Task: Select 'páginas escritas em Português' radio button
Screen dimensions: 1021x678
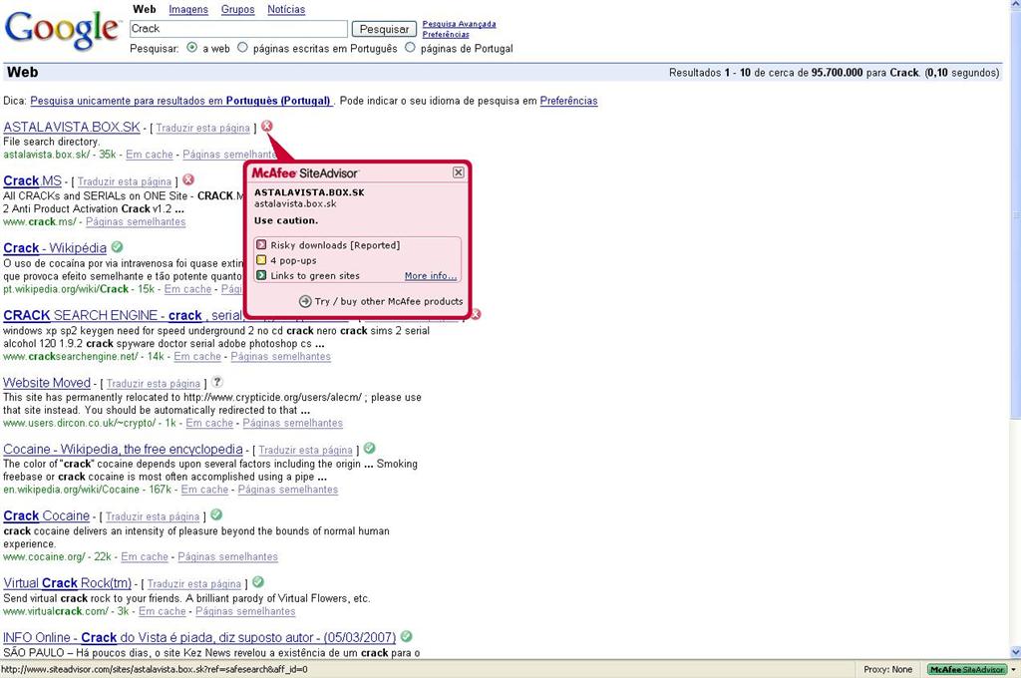Action: (x=242, y=48)
